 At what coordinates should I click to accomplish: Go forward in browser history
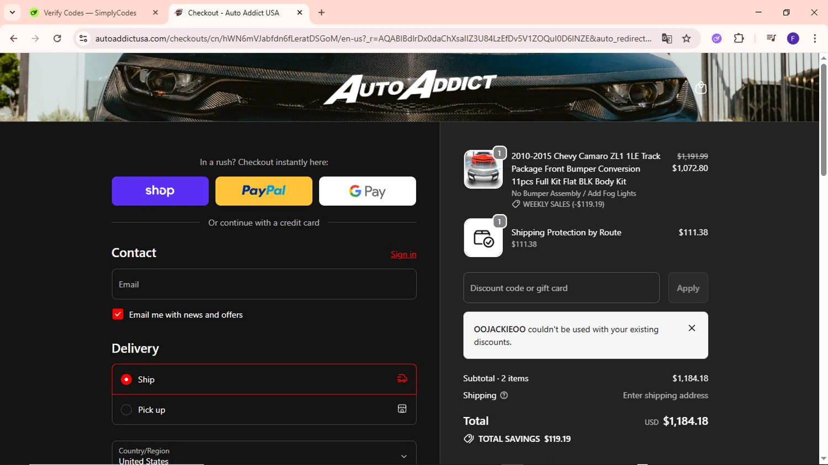[35, 39]
